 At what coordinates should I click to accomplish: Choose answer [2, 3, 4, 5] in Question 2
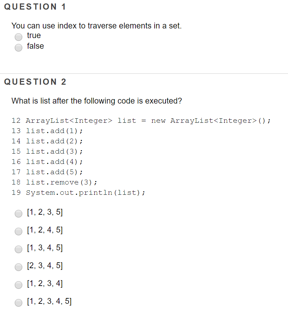(18, 267)
